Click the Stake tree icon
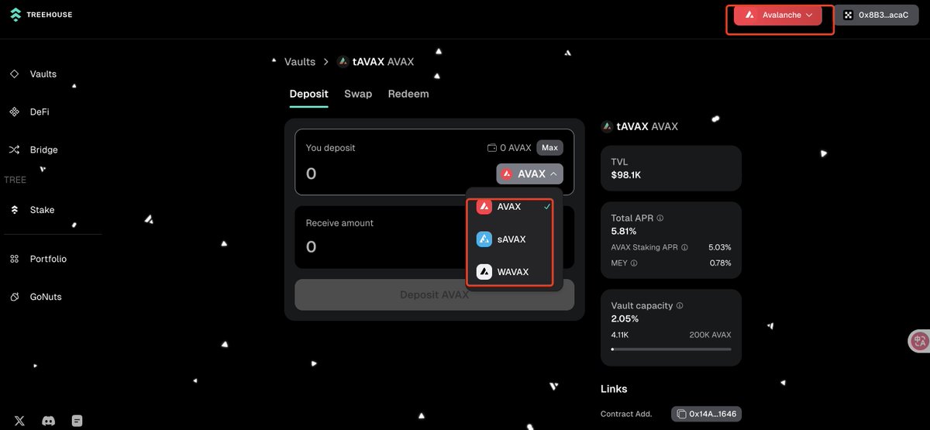Image resolution: width=930 pixels, height=430 pixels. point(14,210)
